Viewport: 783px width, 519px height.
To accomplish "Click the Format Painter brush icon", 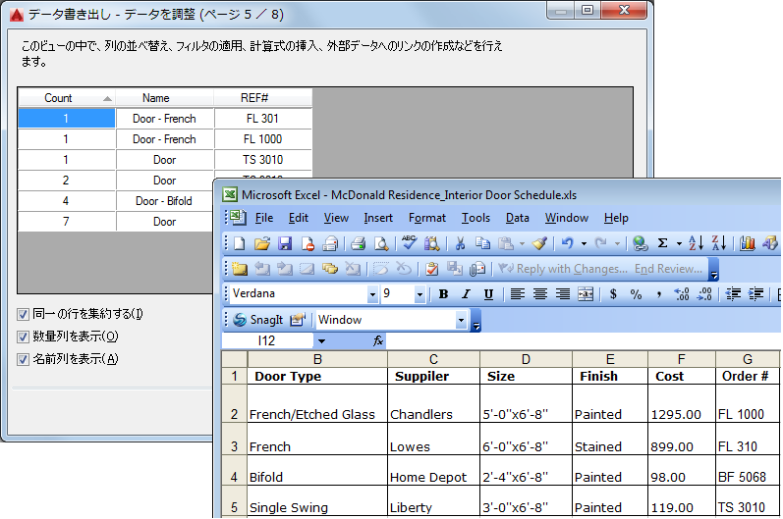I will (x=539, y=243).
